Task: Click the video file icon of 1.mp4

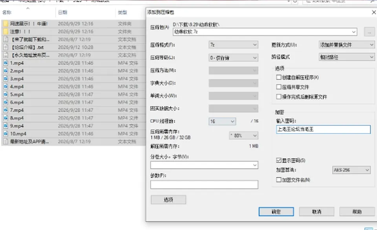Action: [x=6, y=63]
